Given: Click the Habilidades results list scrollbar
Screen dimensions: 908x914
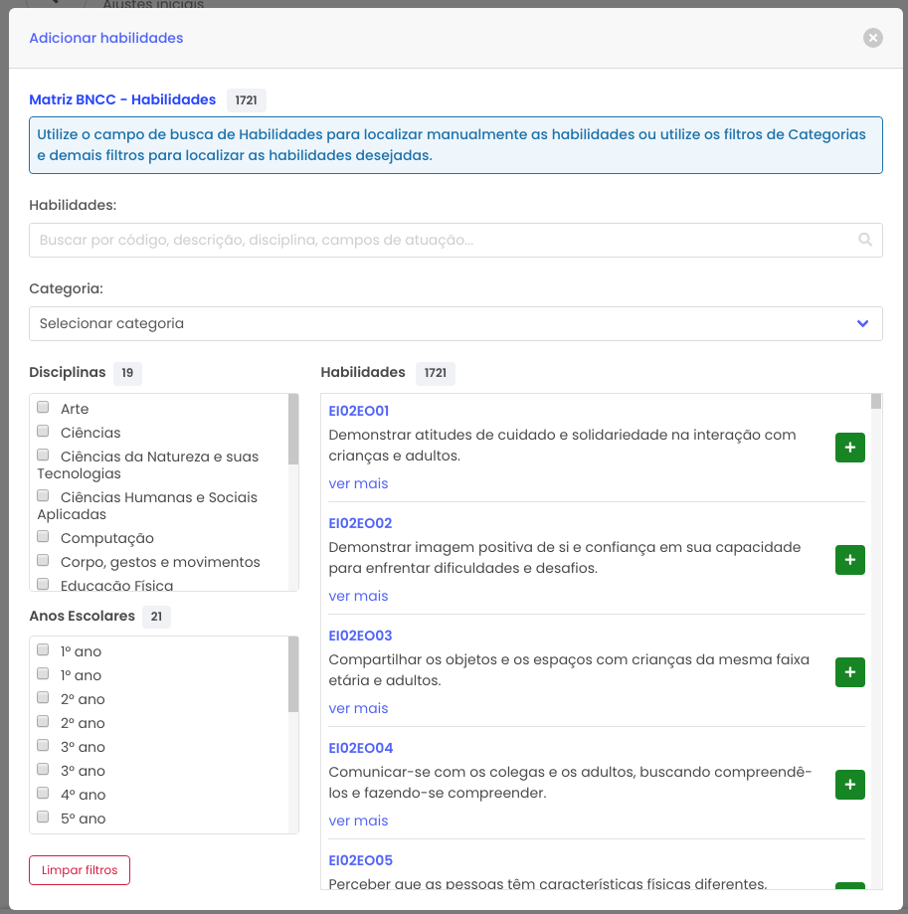Looking at the screenshot, I should pos(876,402).
